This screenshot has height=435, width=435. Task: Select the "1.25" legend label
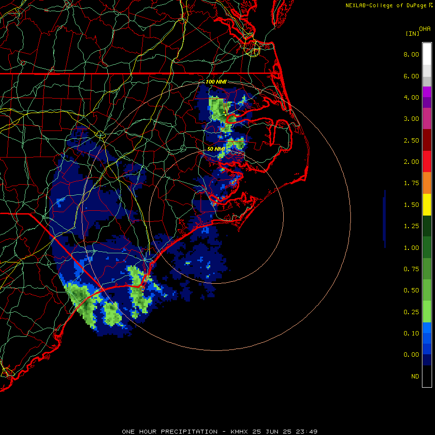[x=411, y=226]
